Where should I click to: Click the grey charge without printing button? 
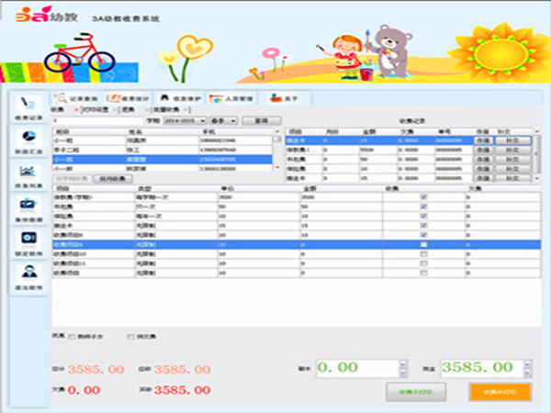416,392
